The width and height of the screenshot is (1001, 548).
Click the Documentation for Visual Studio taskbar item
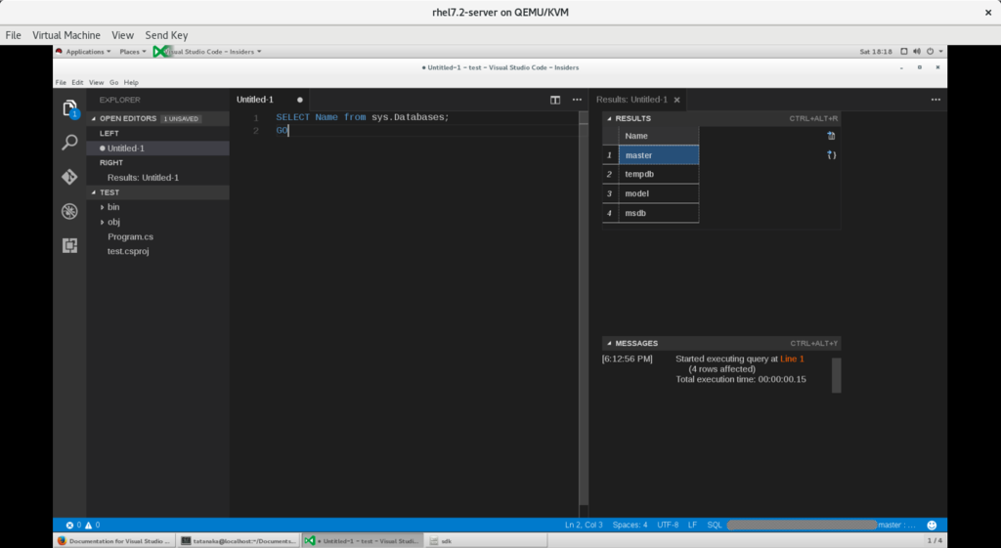(x=114, y=541)
